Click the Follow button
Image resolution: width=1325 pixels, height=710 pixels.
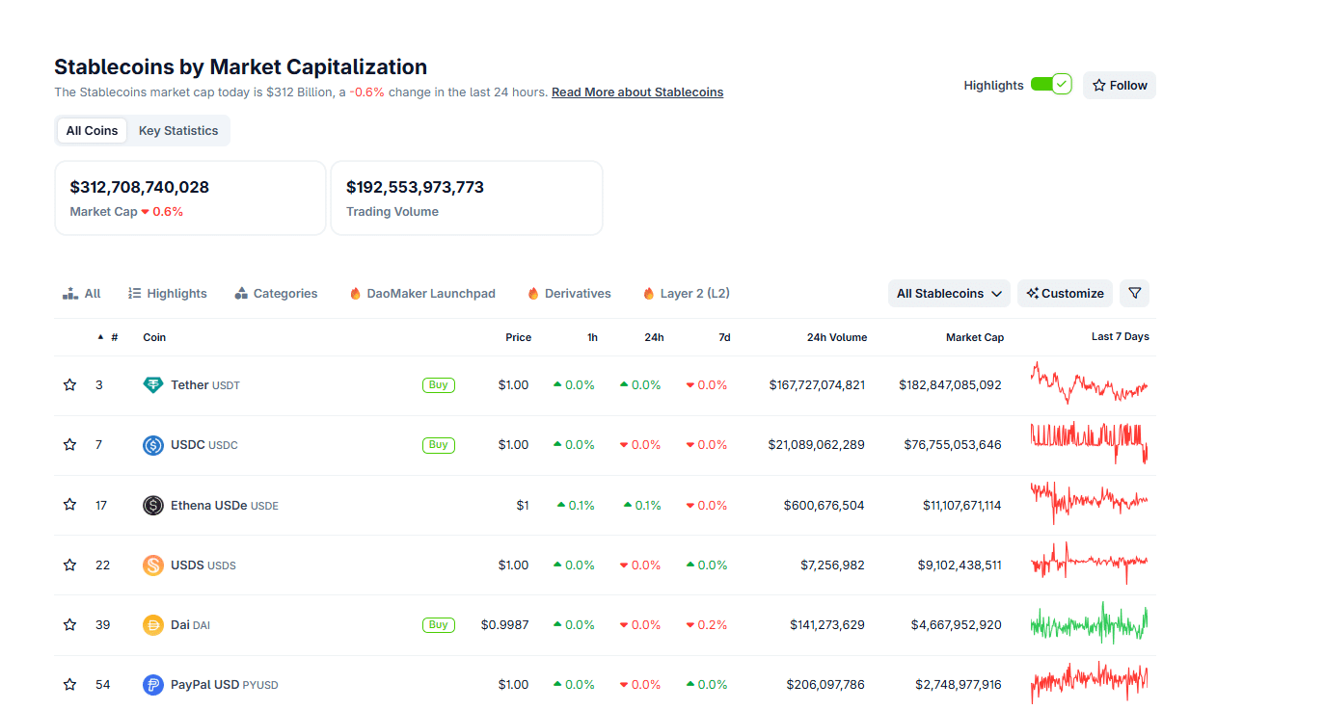[x=1119, y=86]
